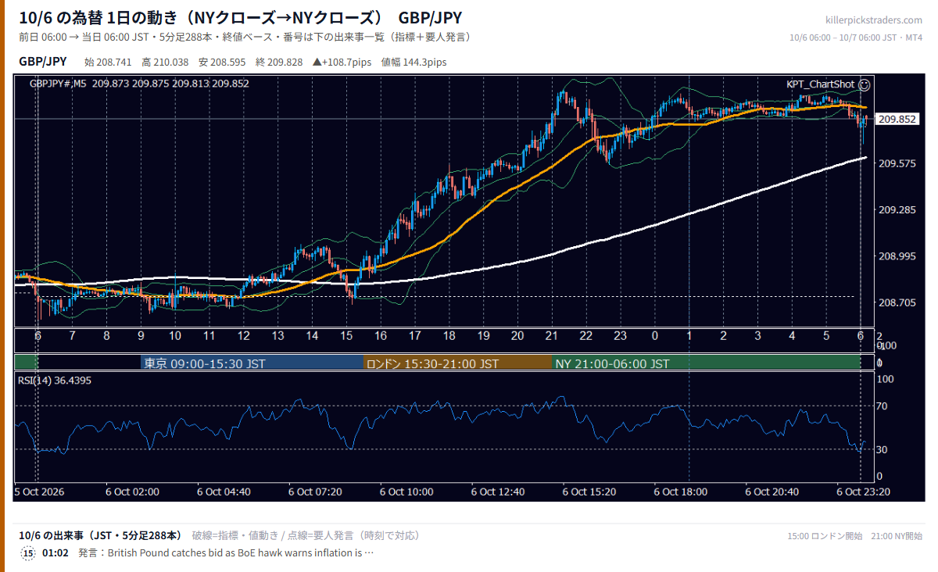The height and width of the screenshot is (572, 938).
Task: Click the 始 208.741 open value
Action: pyautogui.click(x=108, y=63)
